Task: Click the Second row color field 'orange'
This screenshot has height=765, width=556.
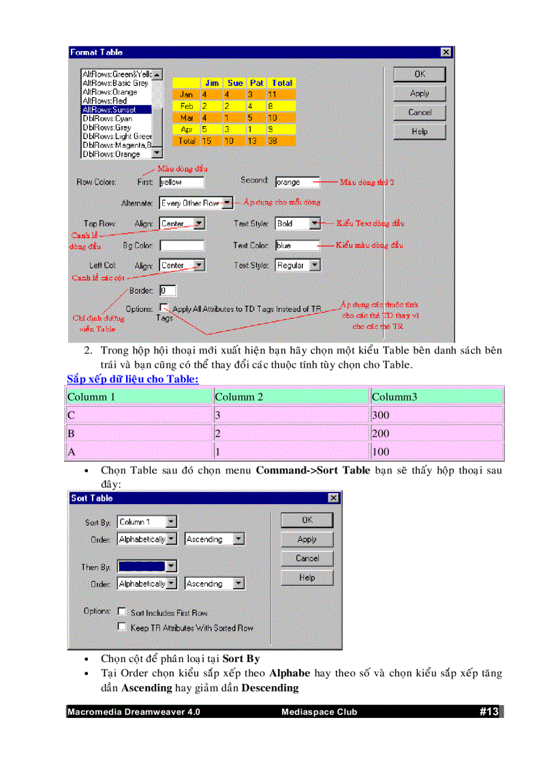Action: coord(296,182)
